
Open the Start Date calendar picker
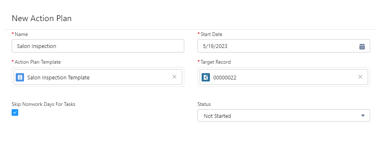pos(362,46)
